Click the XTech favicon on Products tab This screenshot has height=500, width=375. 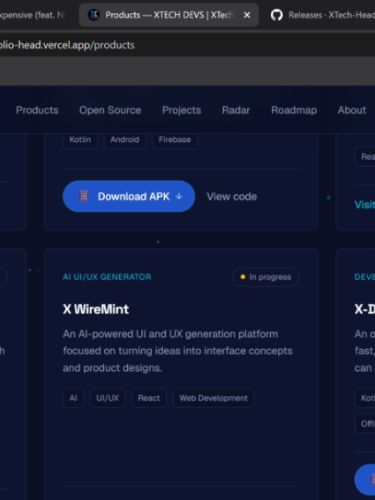coord(94,15)
